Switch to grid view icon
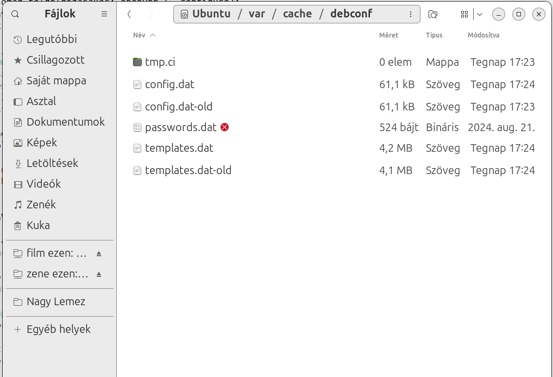The width and height of the screenshot is (553, 377). click(x=464, y=14)
